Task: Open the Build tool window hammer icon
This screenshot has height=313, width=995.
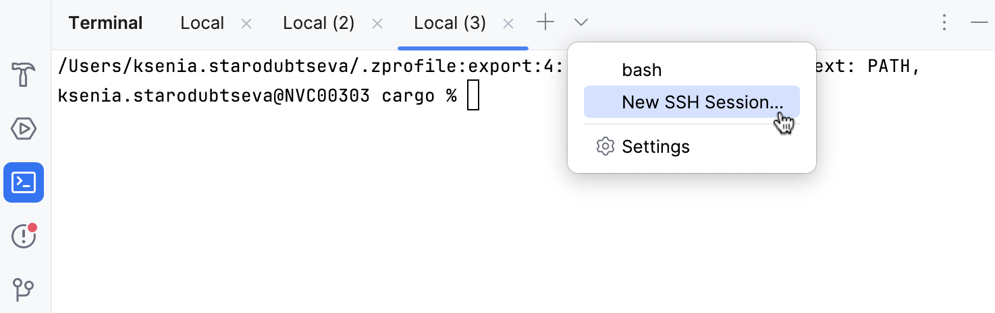Action: 24,75
